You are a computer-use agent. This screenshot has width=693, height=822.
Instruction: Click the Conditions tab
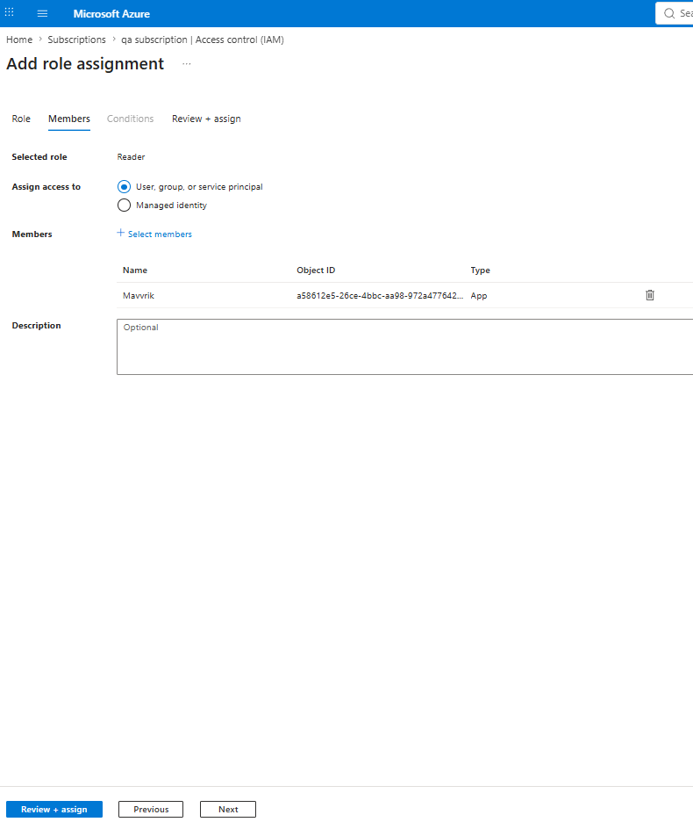131,119
